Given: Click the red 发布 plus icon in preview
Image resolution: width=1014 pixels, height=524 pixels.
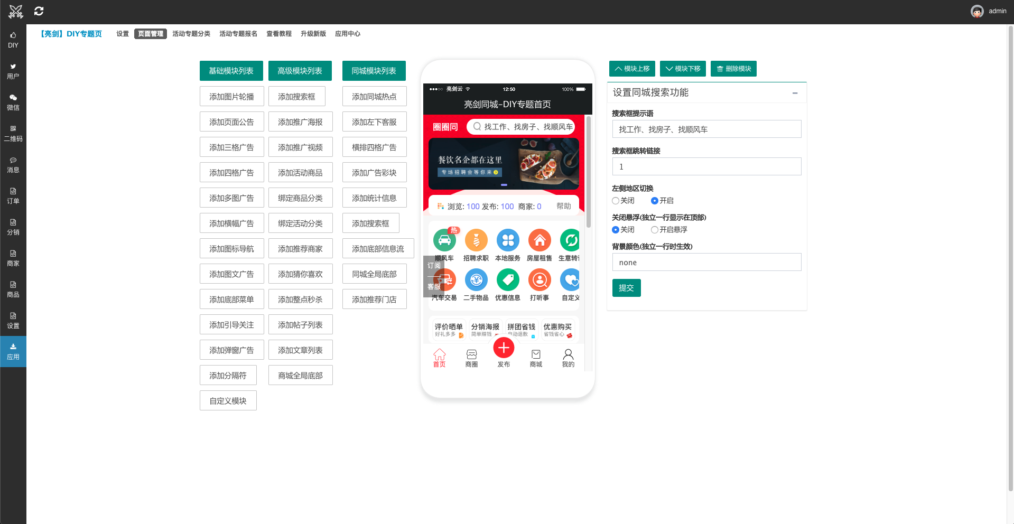Looking at the screenshot, I should point(504,348).
